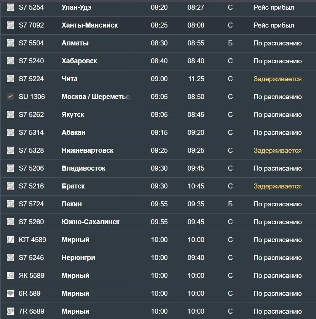
Task: Click the Alrosa logo next to 6R 589
Action: point(10,293)
